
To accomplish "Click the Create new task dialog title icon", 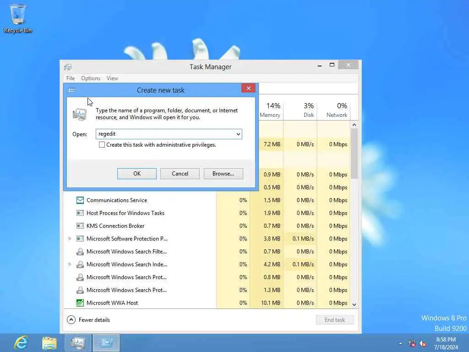I will tap(71, 90).
